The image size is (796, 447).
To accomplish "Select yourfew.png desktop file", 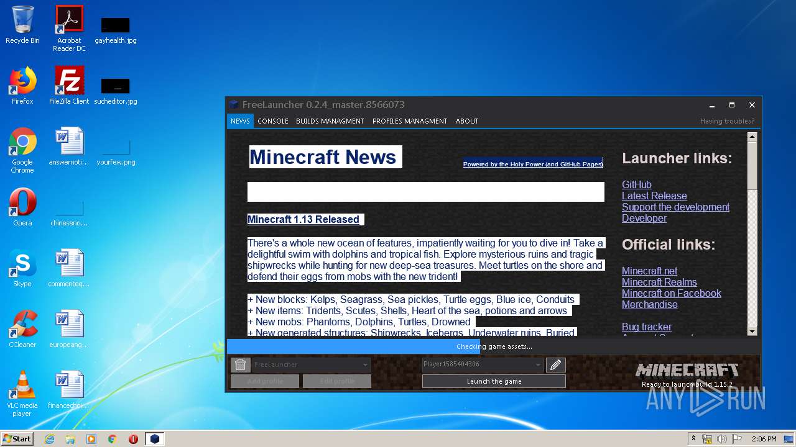I will (x=116, y=152).
